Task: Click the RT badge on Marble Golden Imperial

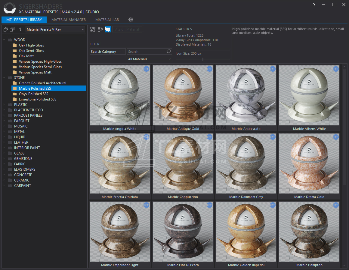Action: [x=273, y=205]
